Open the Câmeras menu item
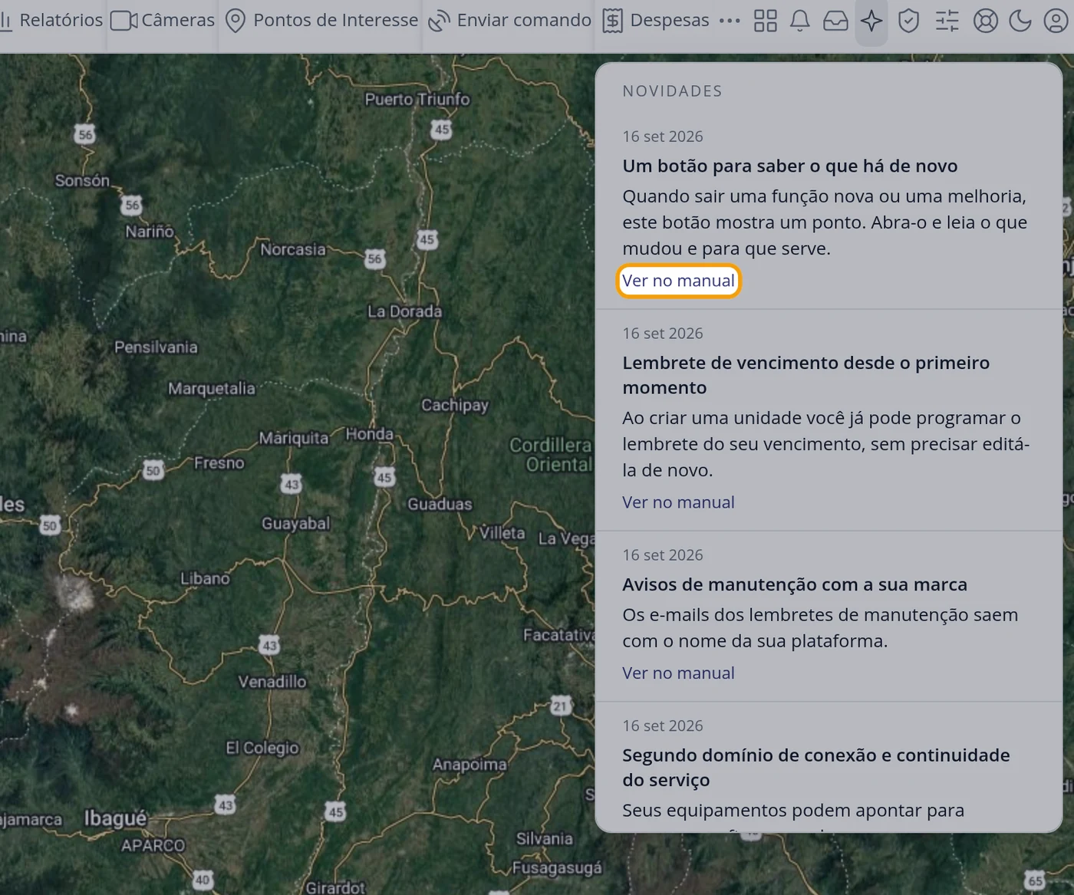This screenshot has width=1074, height=895. click(163, 21)
